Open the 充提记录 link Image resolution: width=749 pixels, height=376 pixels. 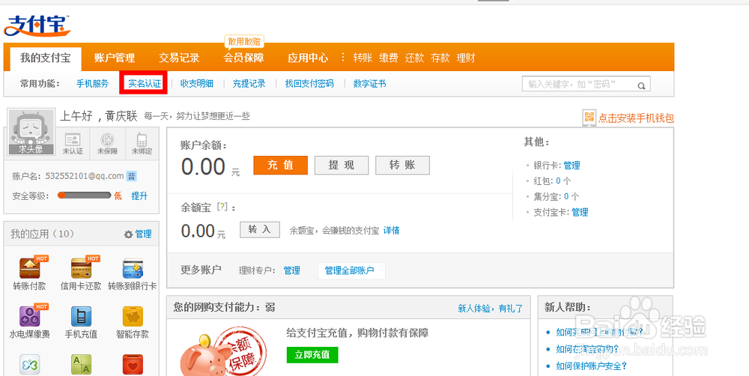249,84
